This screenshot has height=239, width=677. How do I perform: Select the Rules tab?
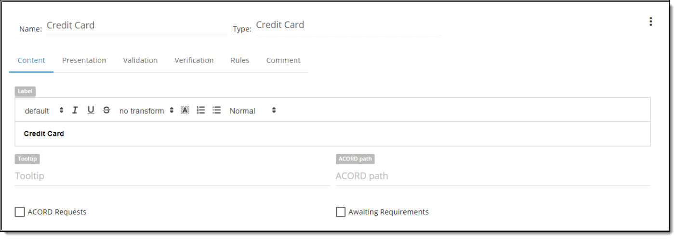click(x=240, y=60)
